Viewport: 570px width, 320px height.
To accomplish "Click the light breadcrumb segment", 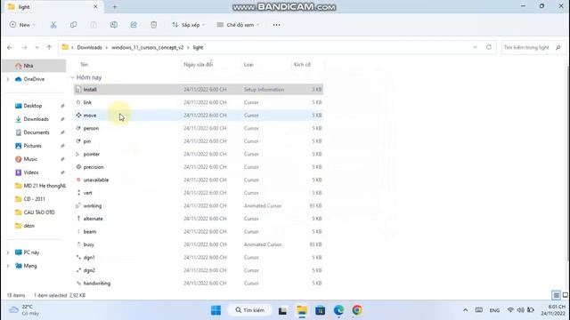I will (198, 47).
